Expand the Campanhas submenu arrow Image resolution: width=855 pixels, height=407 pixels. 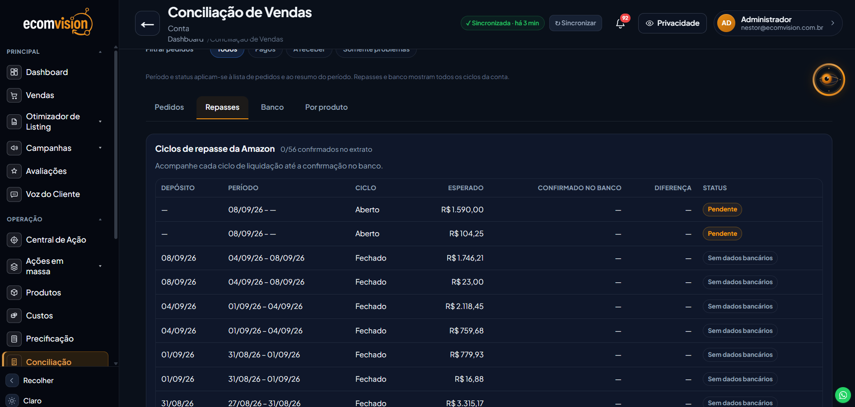coord(100,148)
